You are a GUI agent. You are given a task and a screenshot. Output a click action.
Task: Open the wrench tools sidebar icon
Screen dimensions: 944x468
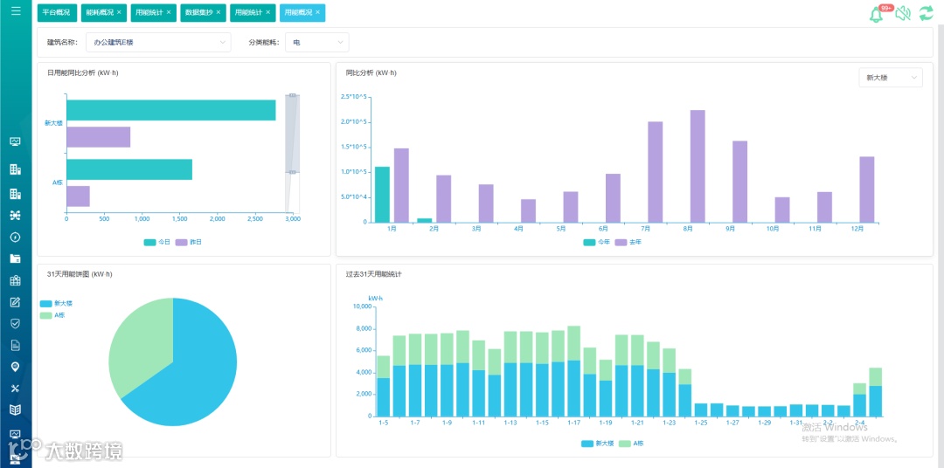point(16,389)
